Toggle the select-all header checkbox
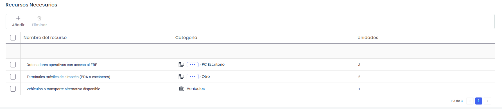Viewport: 502px width, 109px height. coord(13,38)
